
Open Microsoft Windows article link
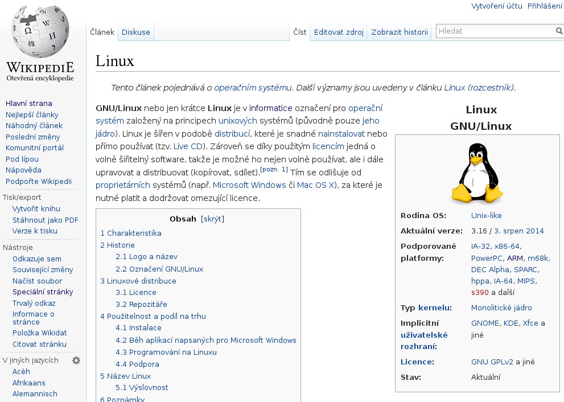pyautogui.click(x=249, y=185)
